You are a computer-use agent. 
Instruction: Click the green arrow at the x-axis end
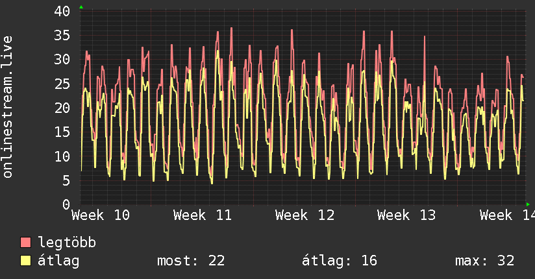pos(528,204)
